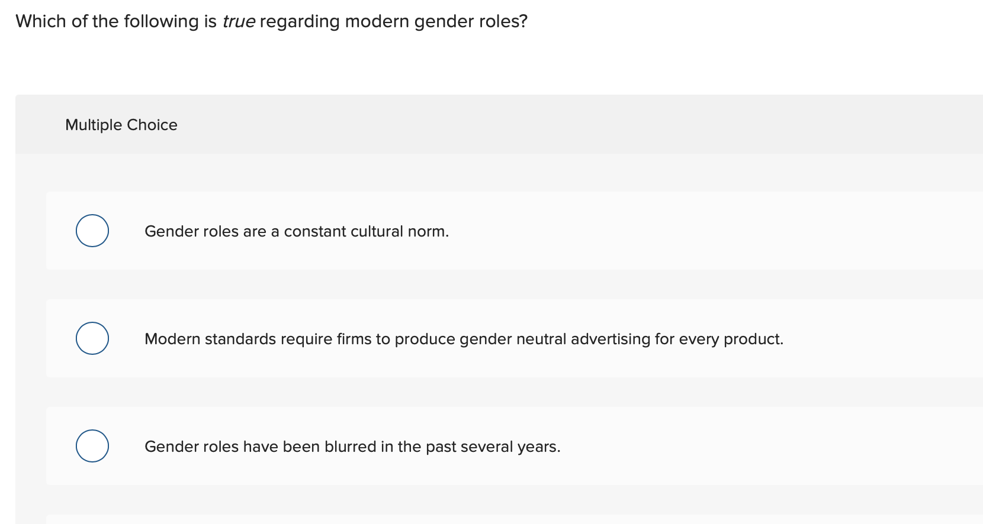983x524 pixels.
Task: Mark the radio button for blurred gender roles
Action: pos(92,446)
